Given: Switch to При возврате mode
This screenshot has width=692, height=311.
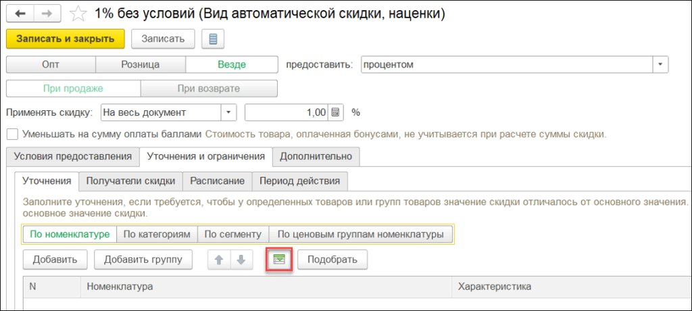Looking at the screenshot, I should pyautogui.click(x=209, y=89).
